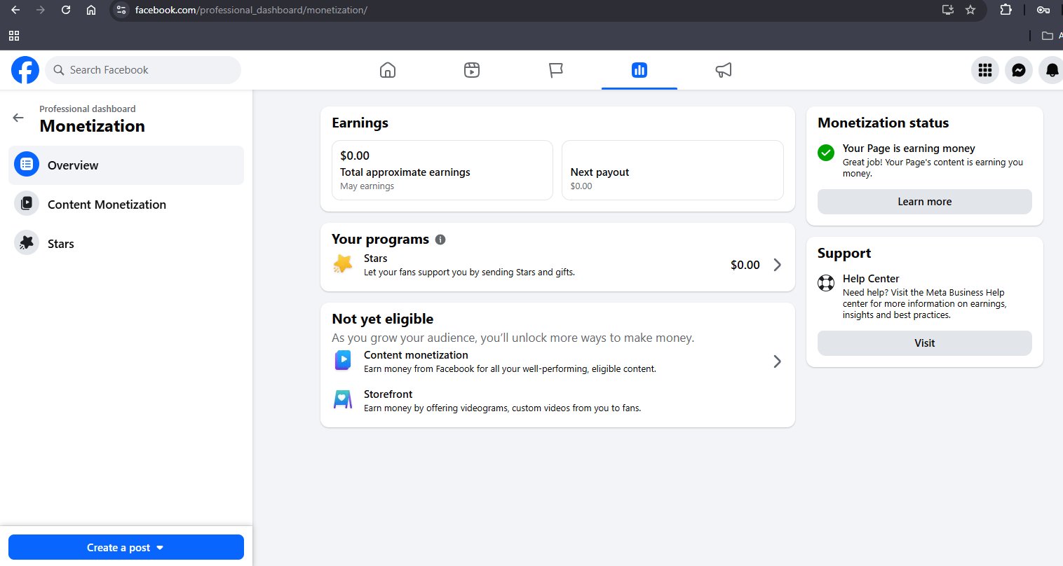Expand the Stars program chevron

point(777,265)
